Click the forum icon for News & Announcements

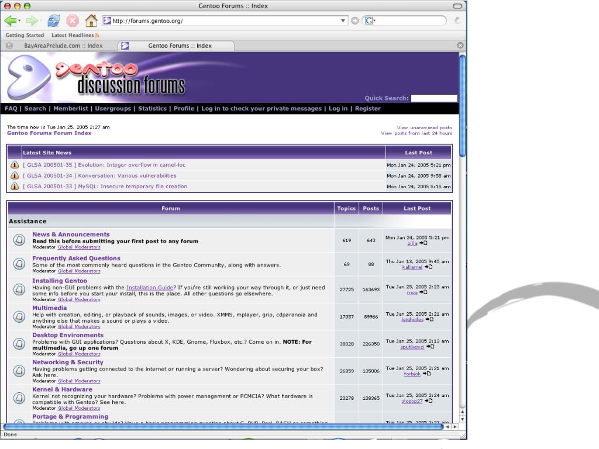pos(19,240)
